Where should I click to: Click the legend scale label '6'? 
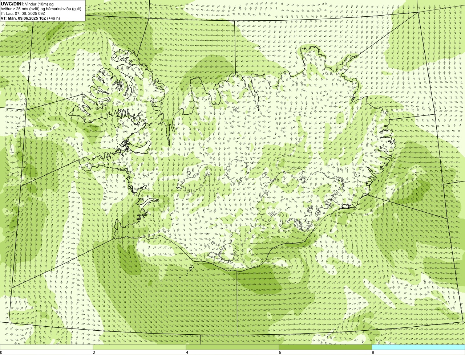(x=280, y=352)
